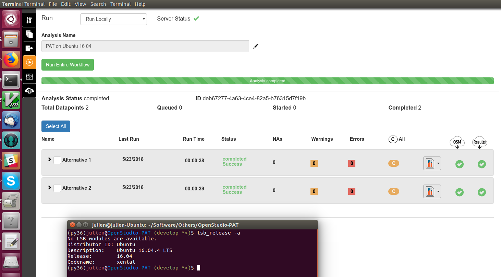Toggle the C All selector
The image size is (501, 277).
tap(393, 139)
